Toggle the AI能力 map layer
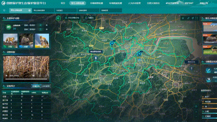 [90, 18]
